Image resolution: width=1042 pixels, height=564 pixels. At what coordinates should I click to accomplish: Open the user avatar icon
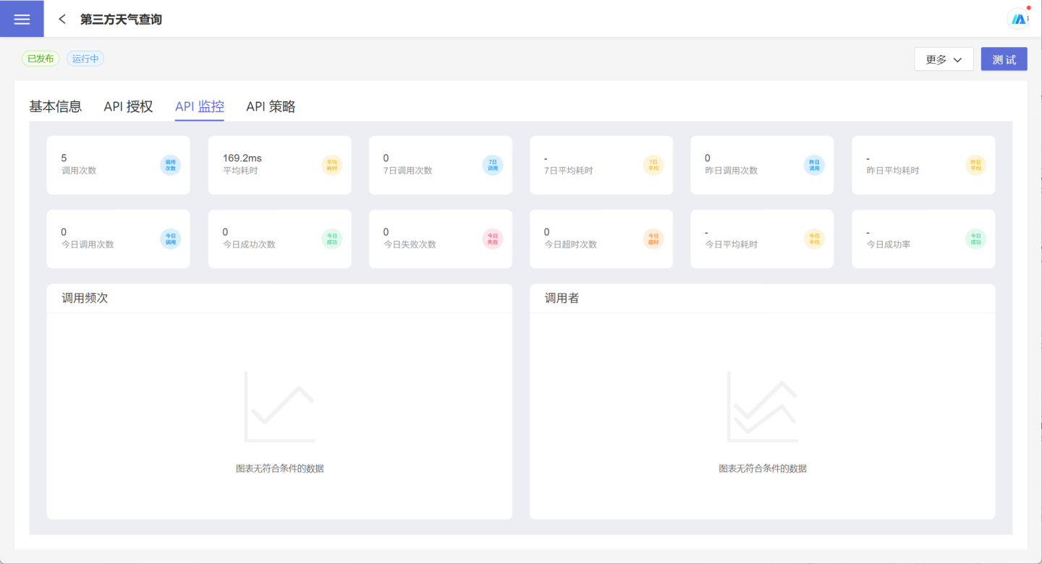1018,20
